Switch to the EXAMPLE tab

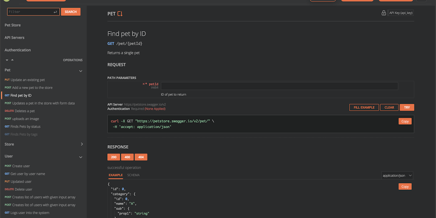pos(116,175)
